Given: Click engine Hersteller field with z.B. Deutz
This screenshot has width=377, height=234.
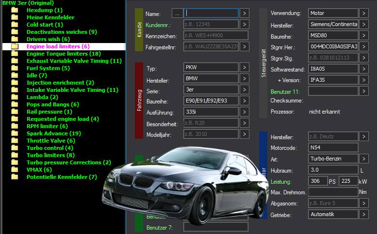Looking at the screenshot, I should [333, 136].
